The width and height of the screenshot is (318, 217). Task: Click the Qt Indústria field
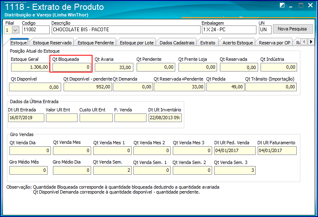pos(279,67)
